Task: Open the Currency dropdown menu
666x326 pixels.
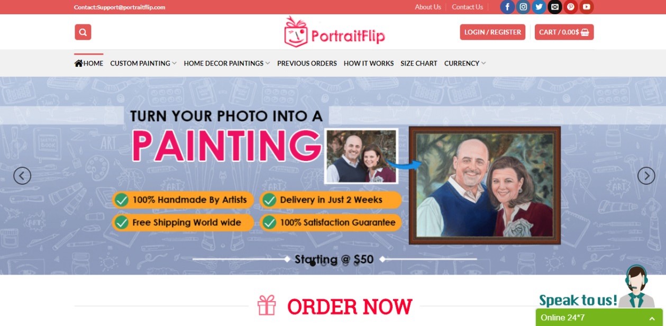Action: [465, 64]
